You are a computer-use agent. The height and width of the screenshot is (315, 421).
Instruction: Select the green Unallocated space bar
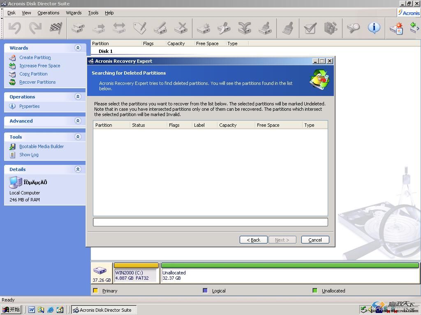pos(290,266)
